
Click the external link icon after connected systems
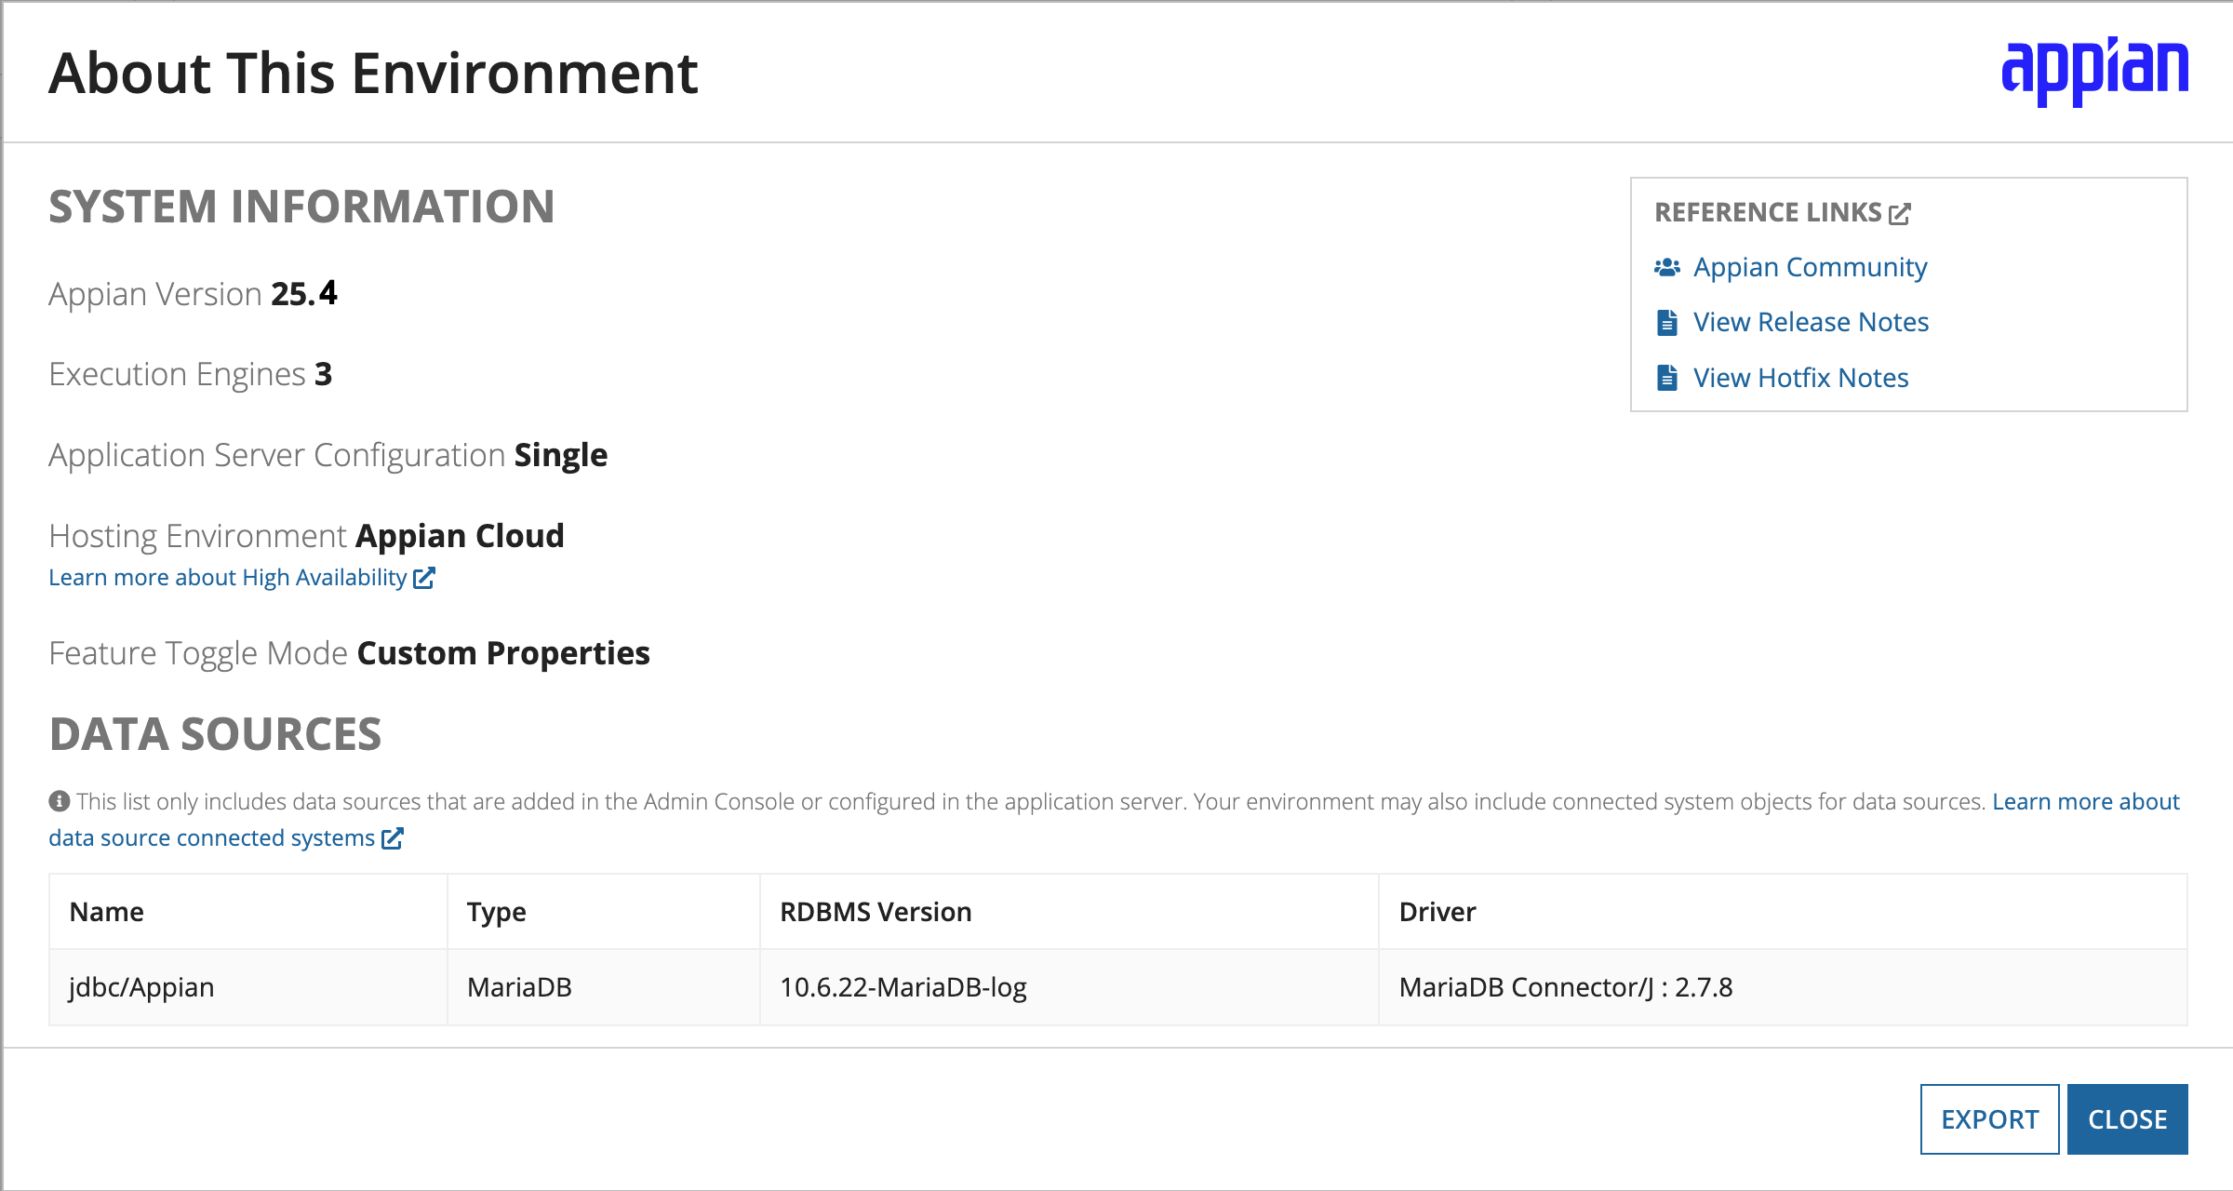[393, 838]
